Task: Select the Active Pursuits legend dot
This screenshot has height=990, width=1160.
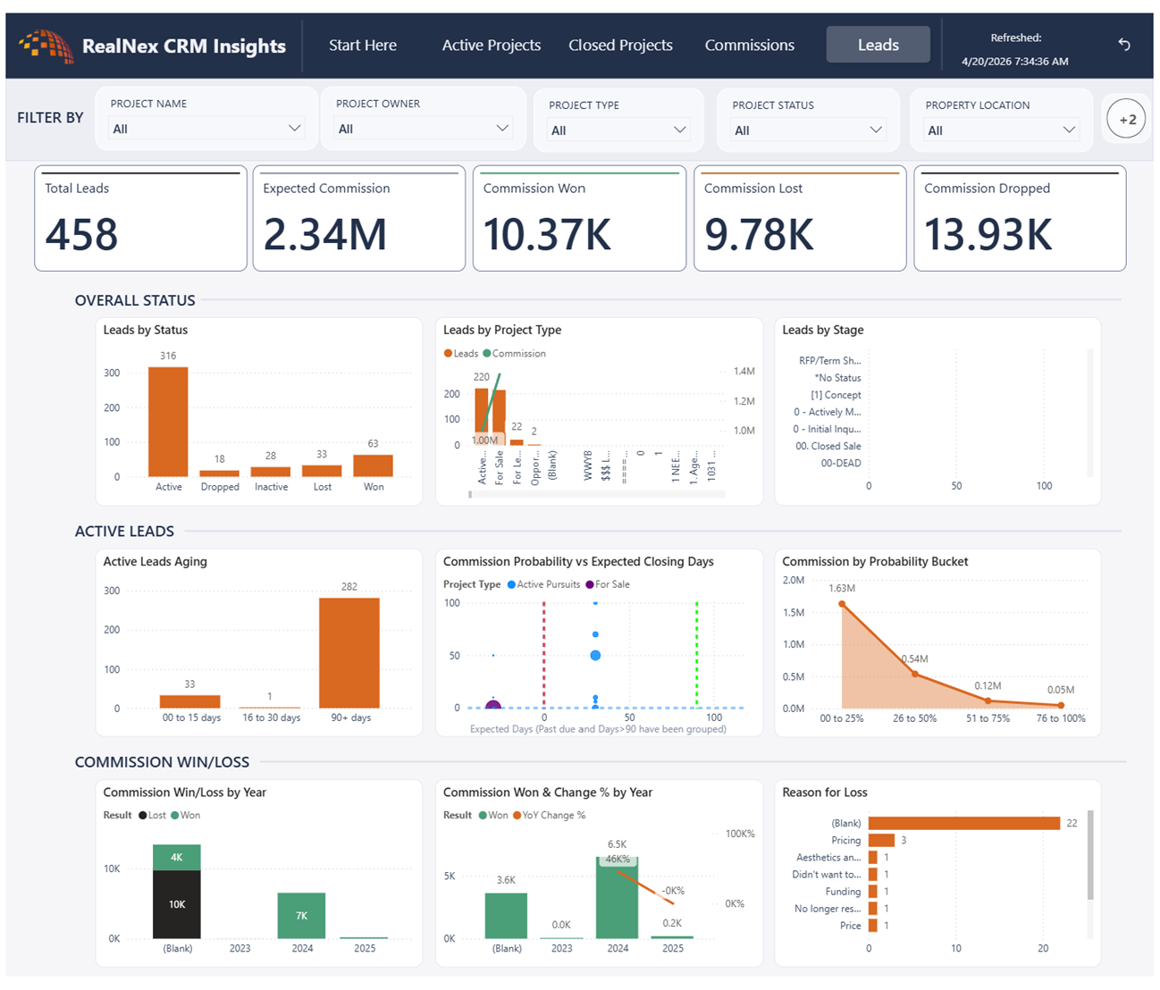Action: (511, 584)
